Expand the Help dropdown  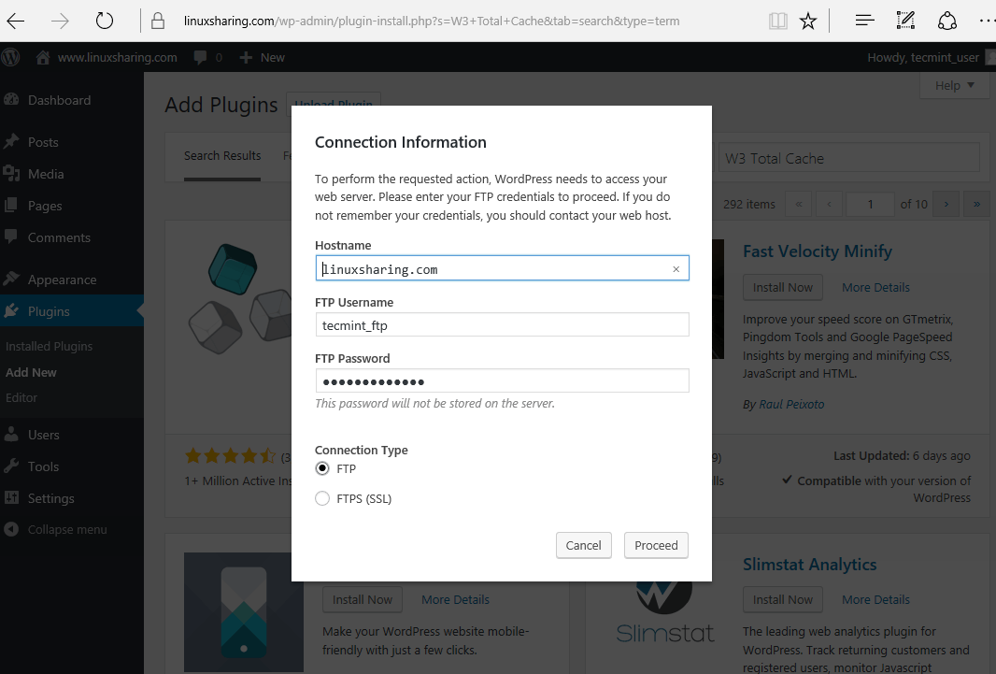pos(955,85)
